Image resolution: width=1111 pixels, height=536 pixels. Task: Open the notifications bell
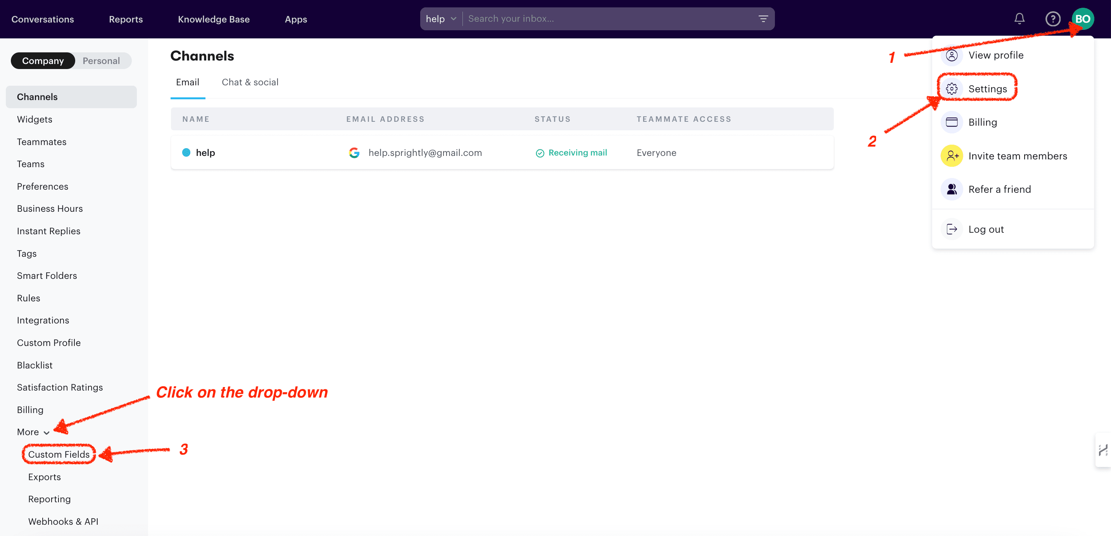click(x=1020, y=19)
